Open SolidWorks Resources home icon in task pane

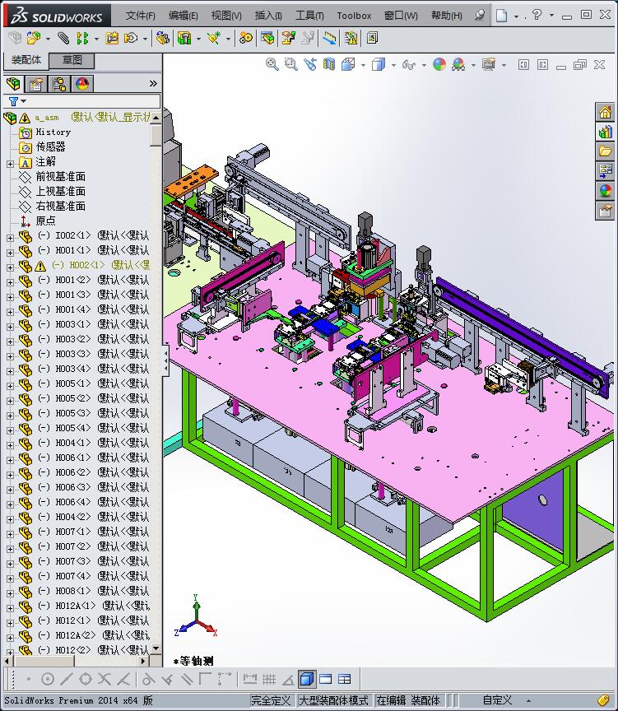(x=605, y=112)
